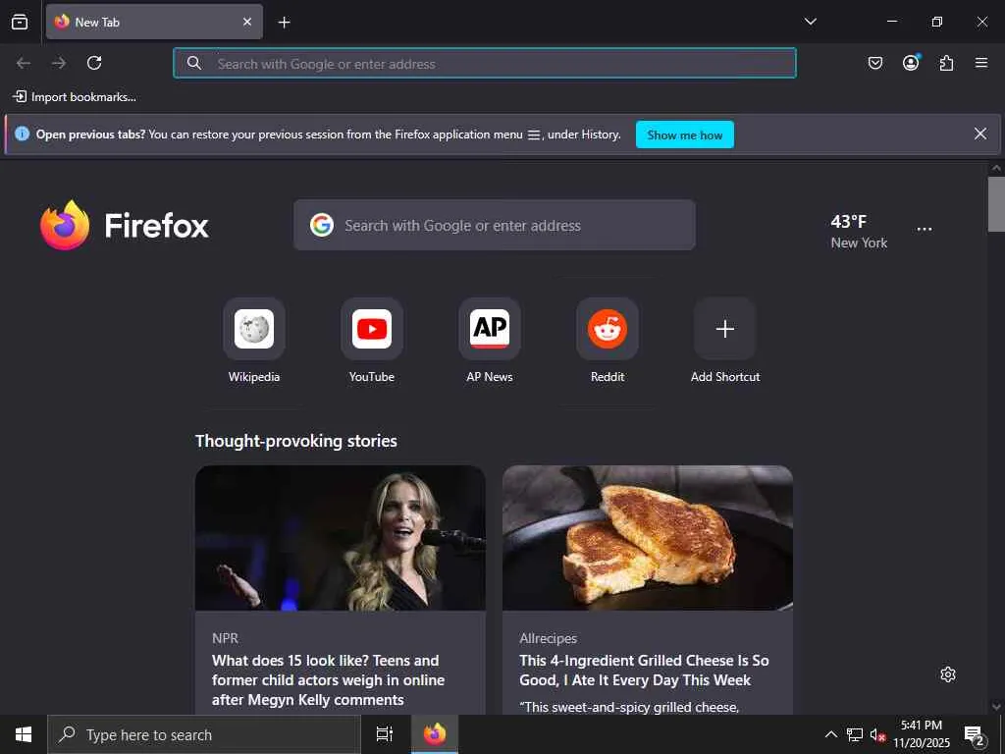Open the Firefox application hamburger menu

click(981, 63)
